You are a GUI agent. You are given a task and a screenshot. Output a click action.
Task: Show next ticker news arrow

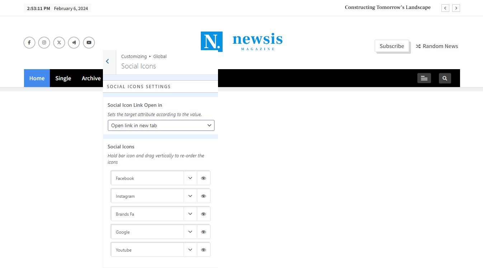pos(456,8)
